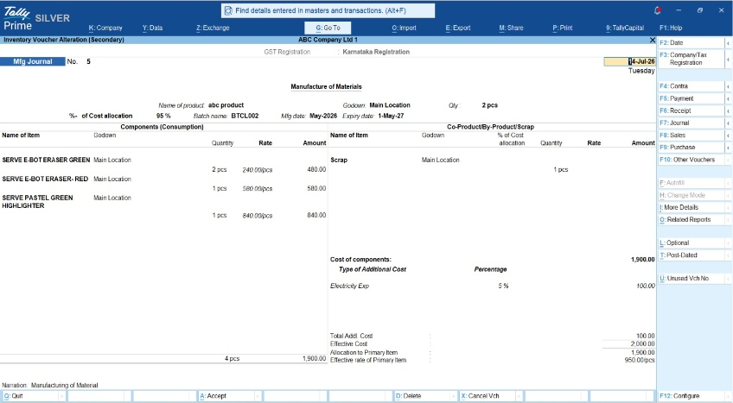Open the E: Export menu

[458, 28]
